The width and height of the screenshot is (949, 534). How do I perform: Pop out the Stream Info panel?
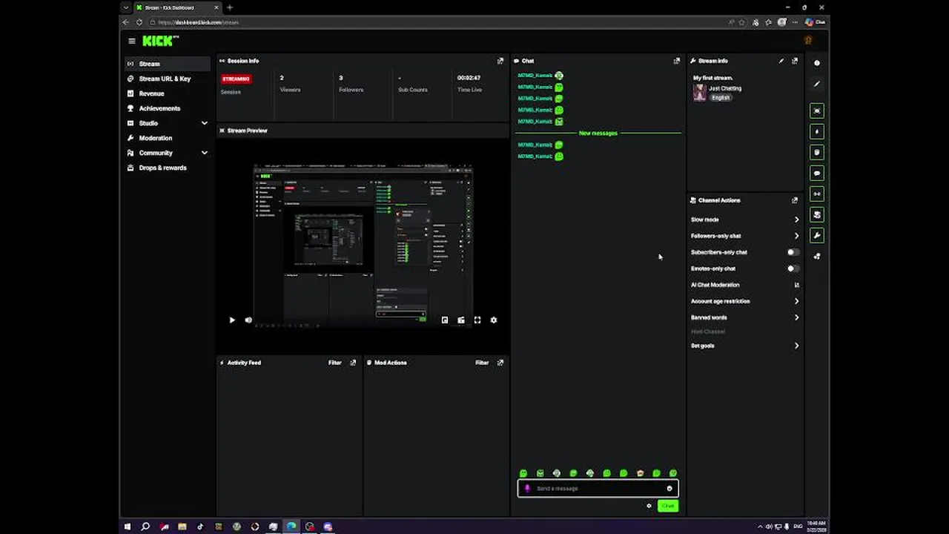pyautogui.click(x=795, y=61)
